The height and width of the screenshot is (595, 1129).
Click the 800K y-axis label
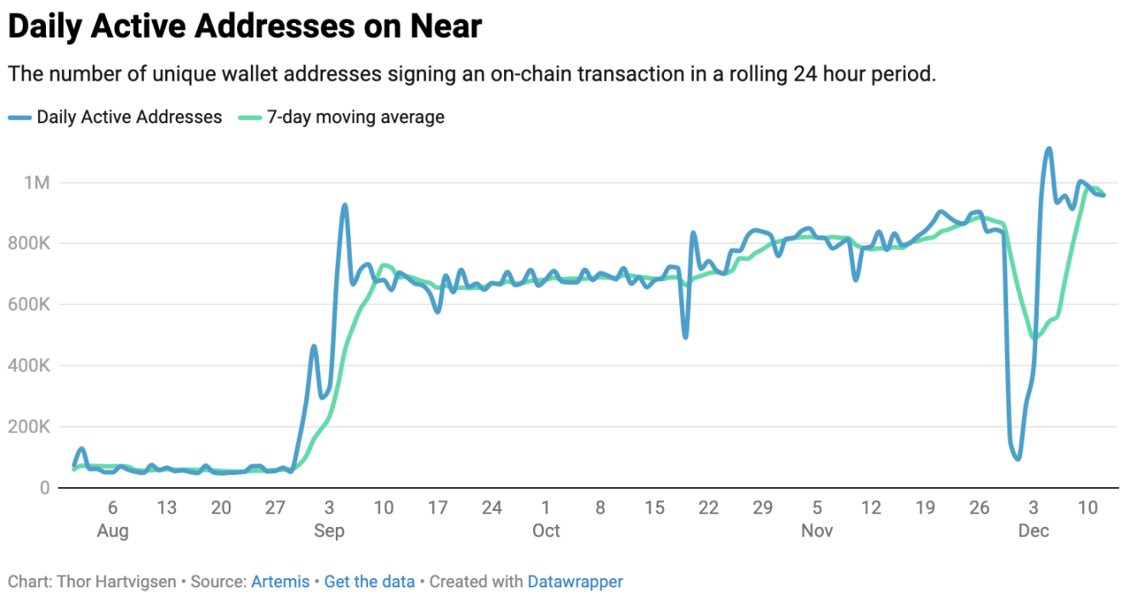(31, 244)
